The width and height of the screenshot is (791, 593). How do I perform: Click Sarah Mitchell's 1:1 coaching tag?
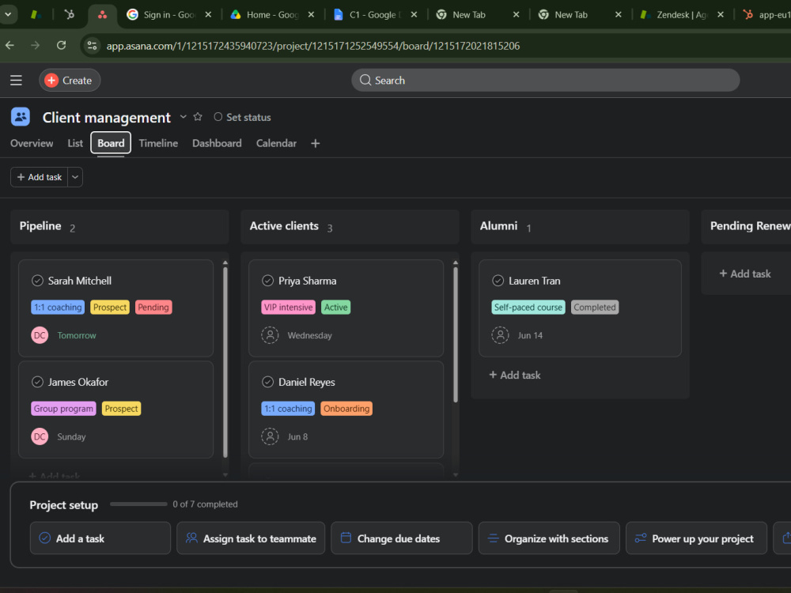[58, 308]
